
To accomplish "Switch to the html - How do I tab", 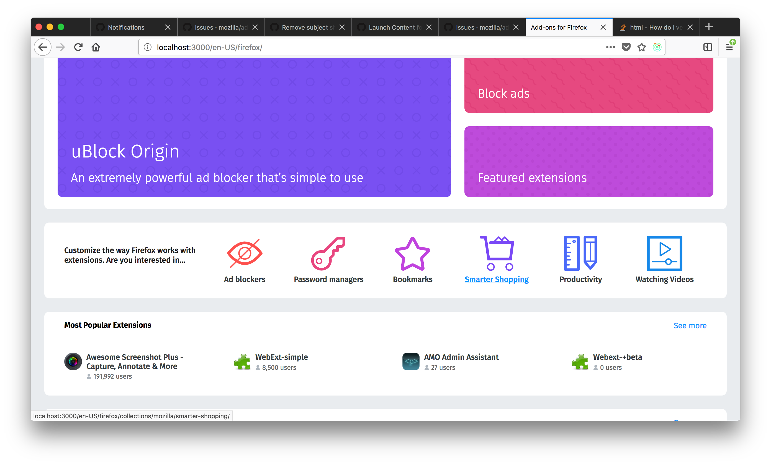I will click(x=656, y=27).
